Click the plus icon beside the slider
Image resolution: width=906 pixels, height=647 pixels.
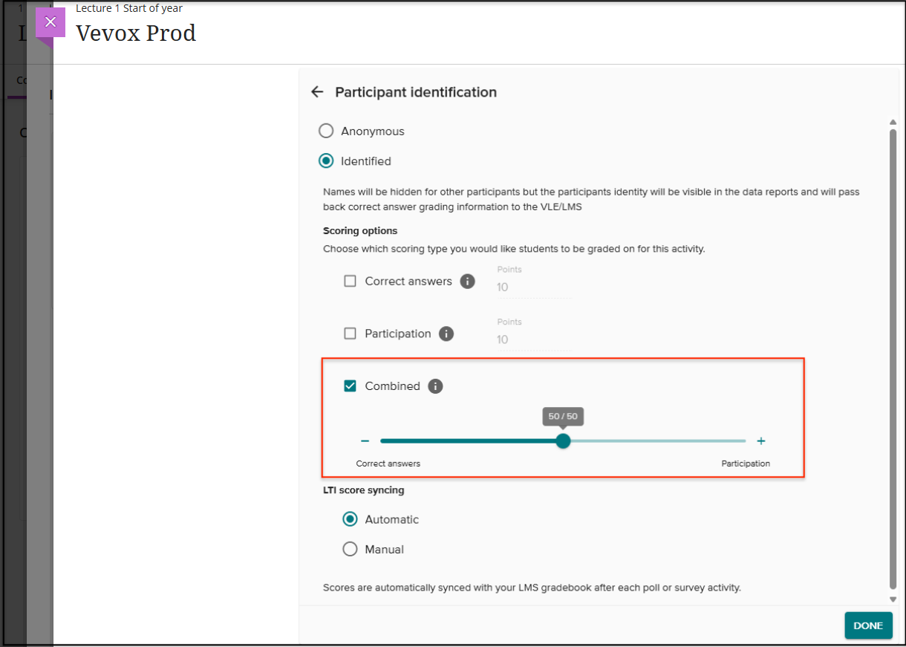click(761, 441)
